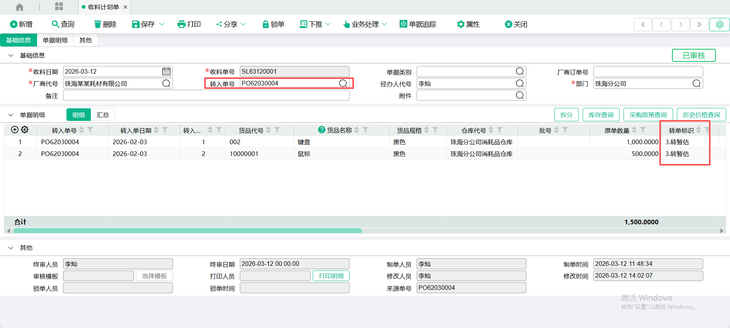Click the horizontal scrollbar of detail grid
730x328 pixels.
tap(187, 231)
